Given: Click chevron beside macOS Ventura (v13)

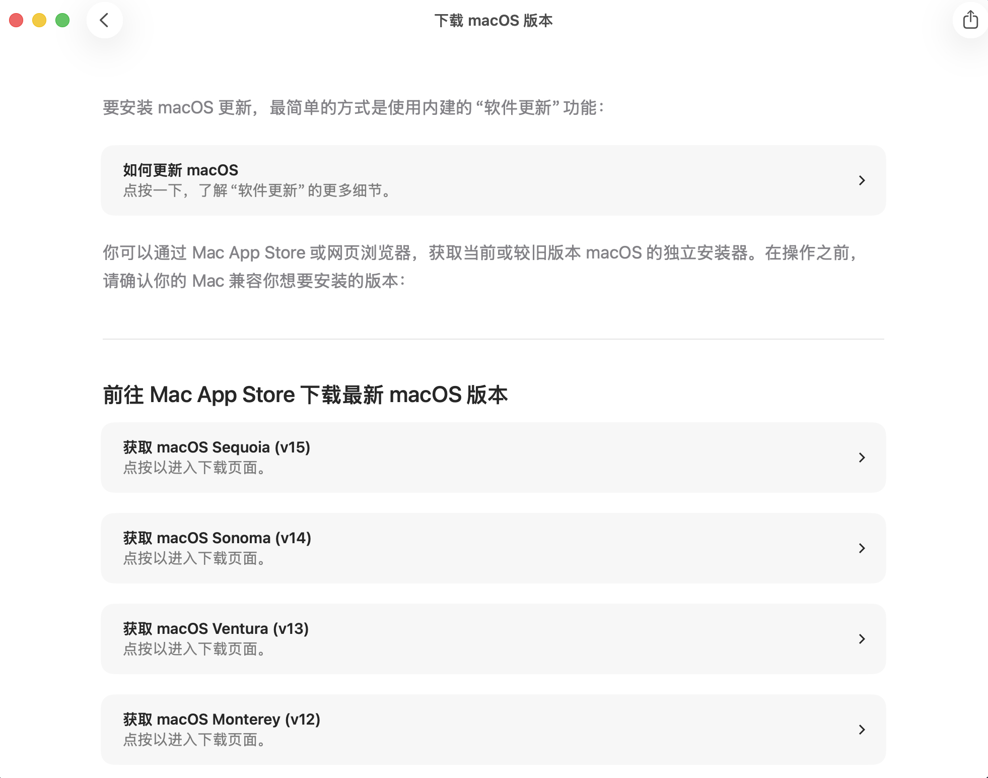Looking at the screenshot, I should [862, 639].
